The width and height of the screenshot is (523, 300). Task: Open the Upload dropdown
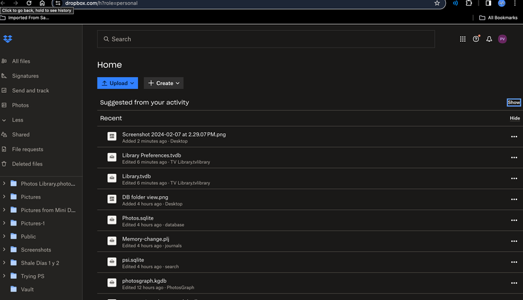tap(118, 83)
